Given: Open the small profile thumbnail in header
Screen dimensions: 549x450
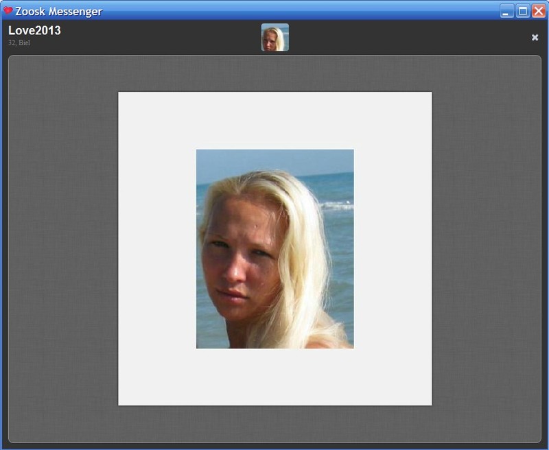Looking at the screenshot, I should (275, 37).
